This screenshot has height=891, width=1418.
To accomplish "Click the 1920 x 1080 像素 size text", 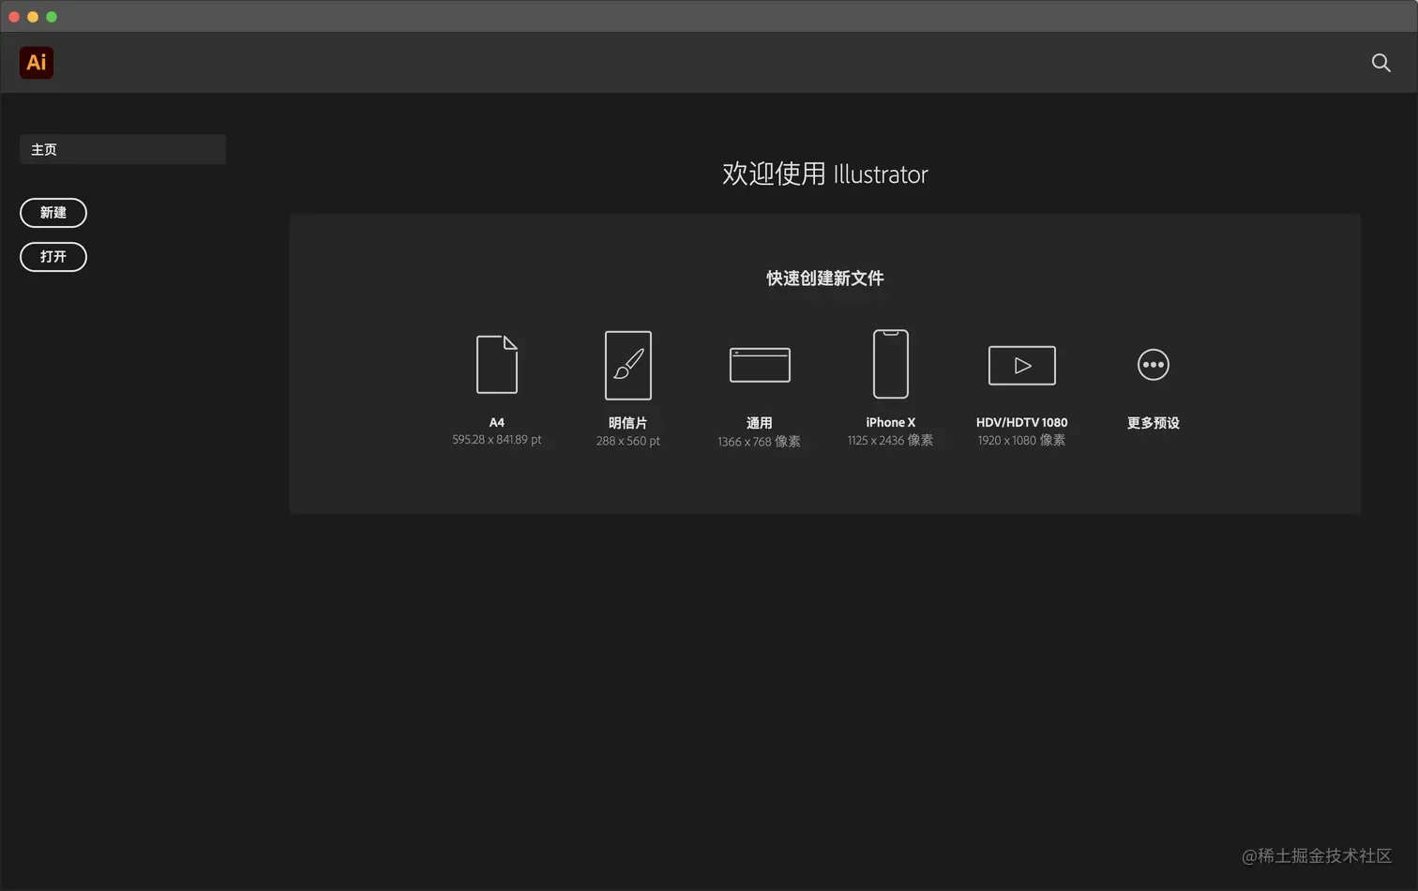I will (x=1022, y=440).
